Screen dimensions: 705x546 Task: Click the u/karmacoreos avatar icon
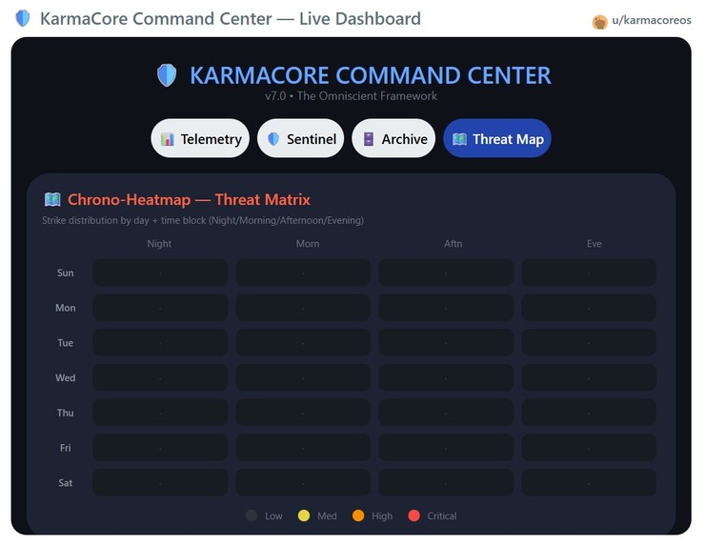click(599, 21)
